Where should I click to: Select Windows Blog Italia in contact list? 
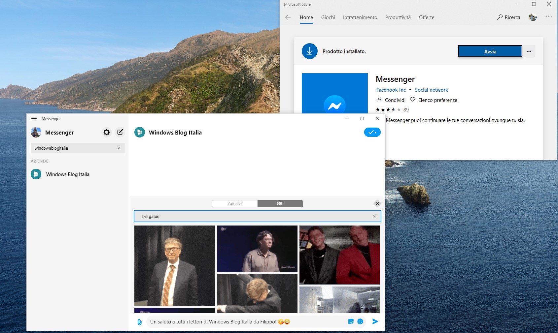point(78,174)
